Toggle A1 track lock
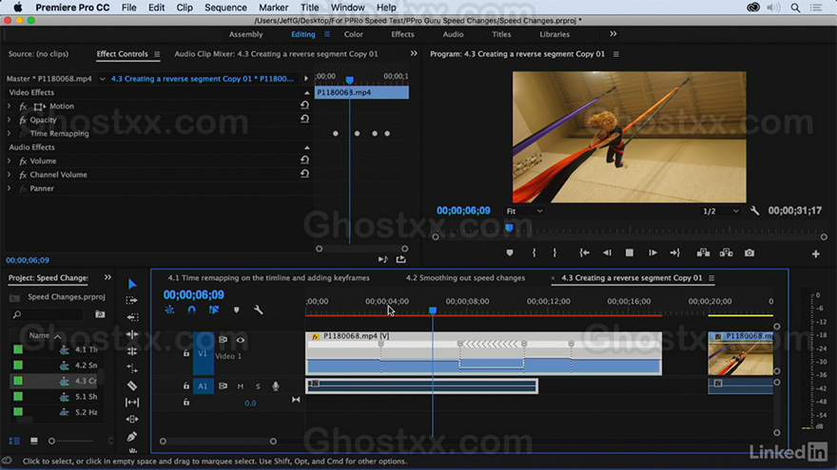The width and height of the screenshot is (837, 470). [186, 385]
